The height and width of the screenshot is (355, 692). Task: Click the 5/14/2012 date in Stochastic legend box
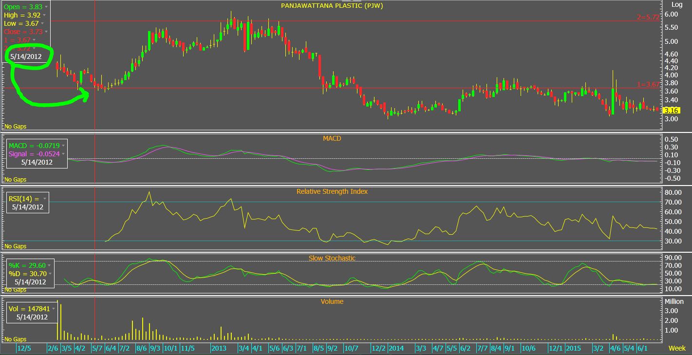pyautogui.click(x=30, y=282)
